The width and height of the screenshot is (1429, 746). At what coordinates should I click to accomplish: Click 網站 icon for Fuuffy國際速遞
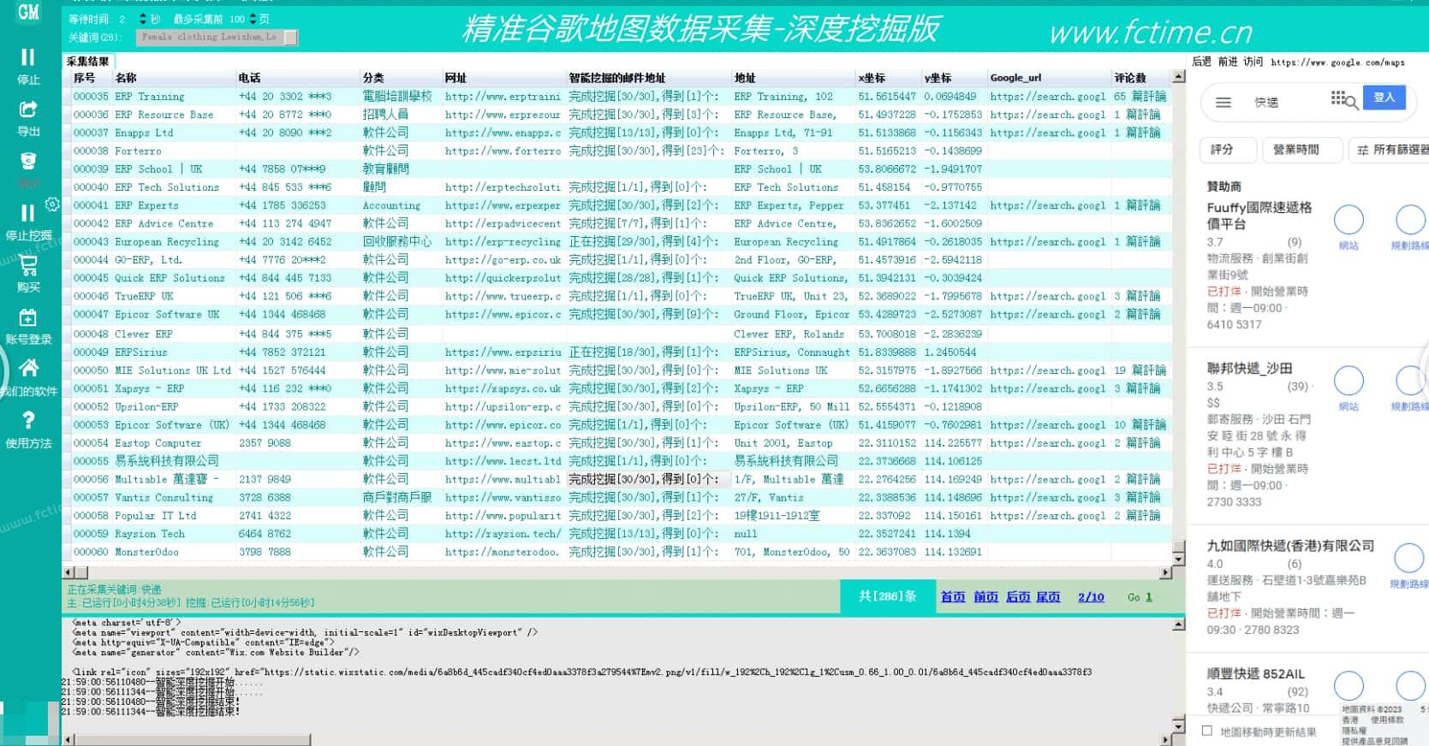[x=1349, y=221]
